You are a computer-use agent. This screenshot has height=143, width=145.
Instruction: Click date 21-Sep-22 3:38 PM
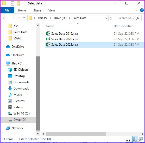(x=127, y=45)
